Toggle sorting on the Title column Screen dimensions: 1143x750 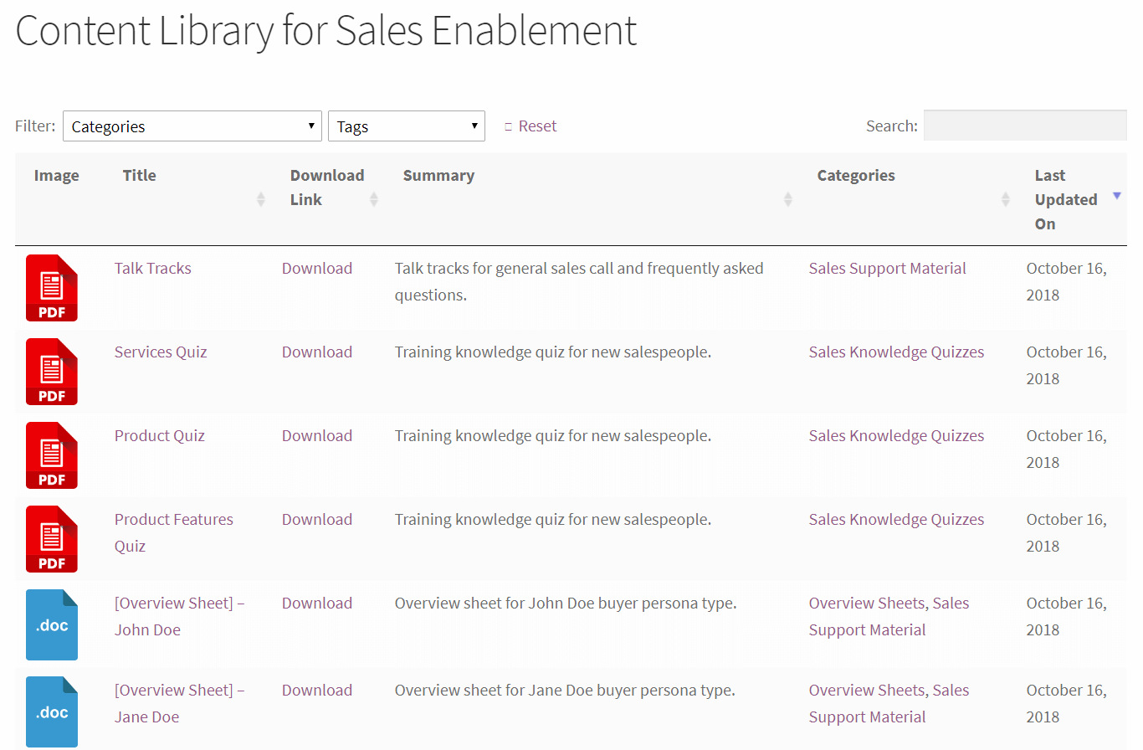coord(260,199)
